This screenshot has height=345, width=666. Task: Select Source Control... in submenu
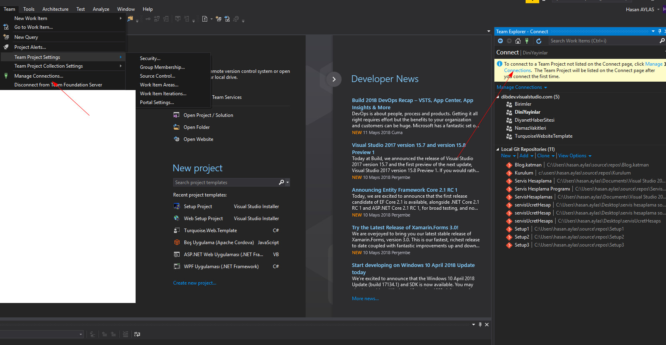(173, 76)
